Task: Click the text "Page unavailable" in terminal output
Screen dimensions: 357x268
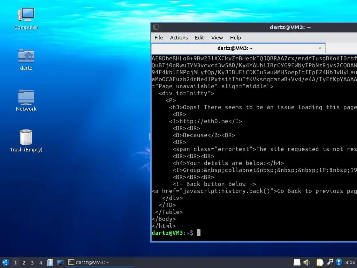Action: coord(186,87)
